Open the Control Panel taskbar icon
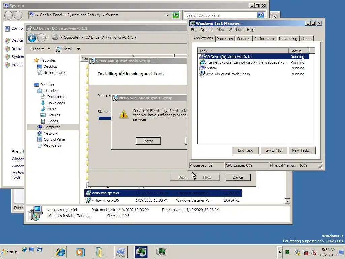 (x=121, y=252)
